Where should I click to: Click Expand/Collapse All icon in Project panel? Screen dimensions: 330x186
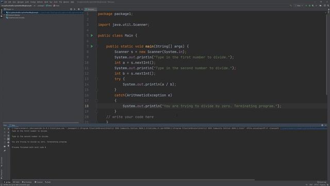click(x=74, y=9)
